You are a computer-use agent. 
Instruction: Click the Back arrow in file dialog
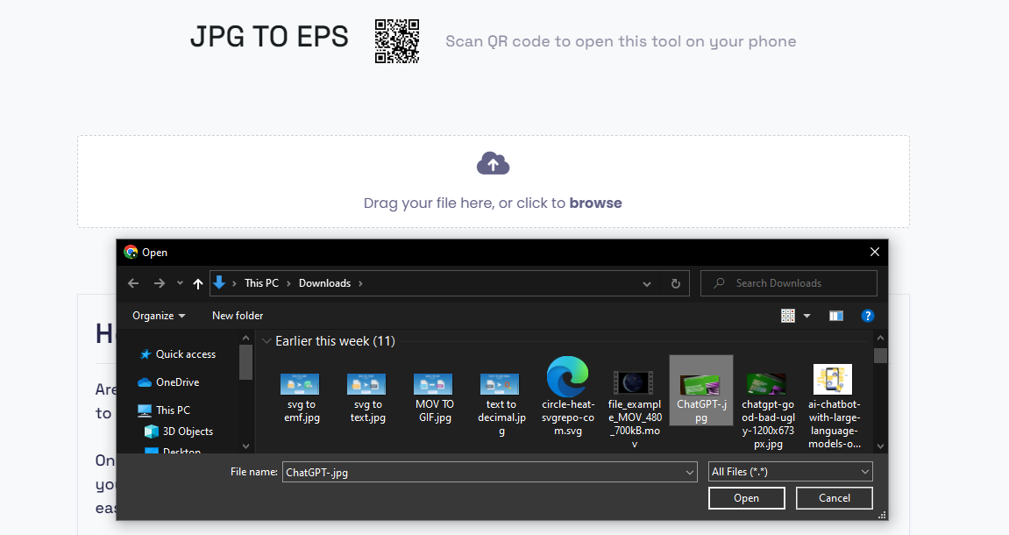(133, 283)
